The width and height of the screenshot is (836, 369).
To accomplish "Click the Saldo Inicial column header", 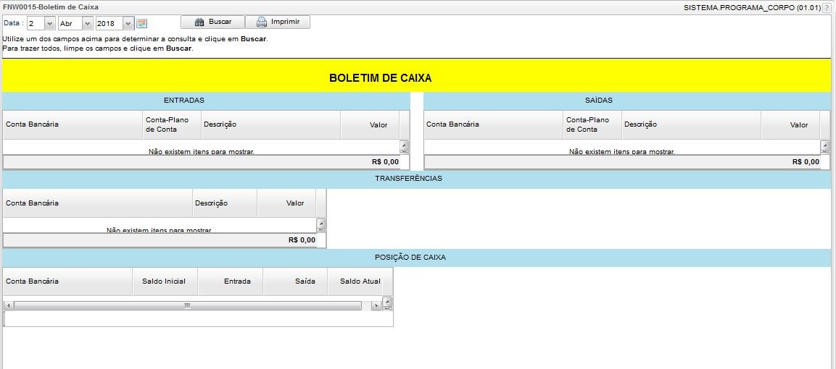I will (x=165, y=281).
